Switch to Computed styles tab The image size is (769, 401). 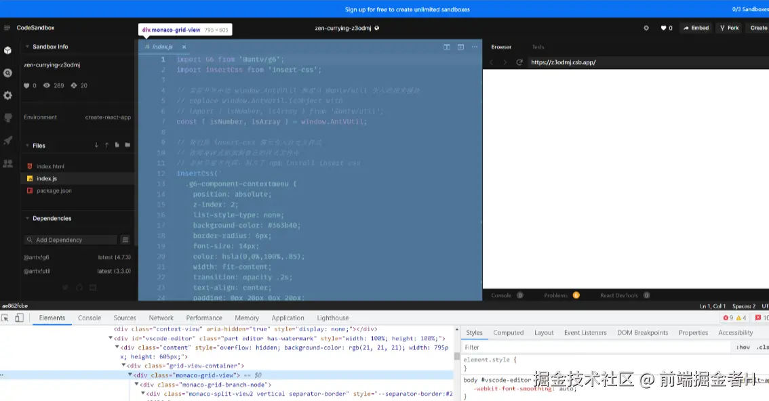pos(508,333)
